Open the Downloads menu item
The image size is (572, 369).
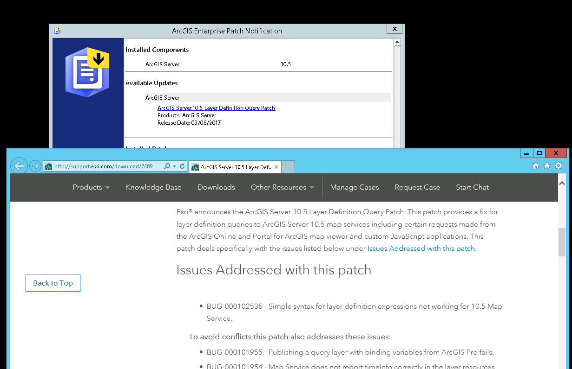point(216,187)
